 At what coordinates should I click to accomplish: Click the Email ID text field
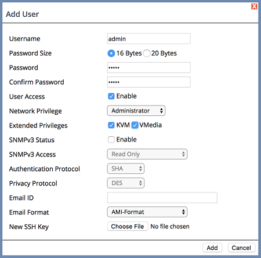(162, 198)
